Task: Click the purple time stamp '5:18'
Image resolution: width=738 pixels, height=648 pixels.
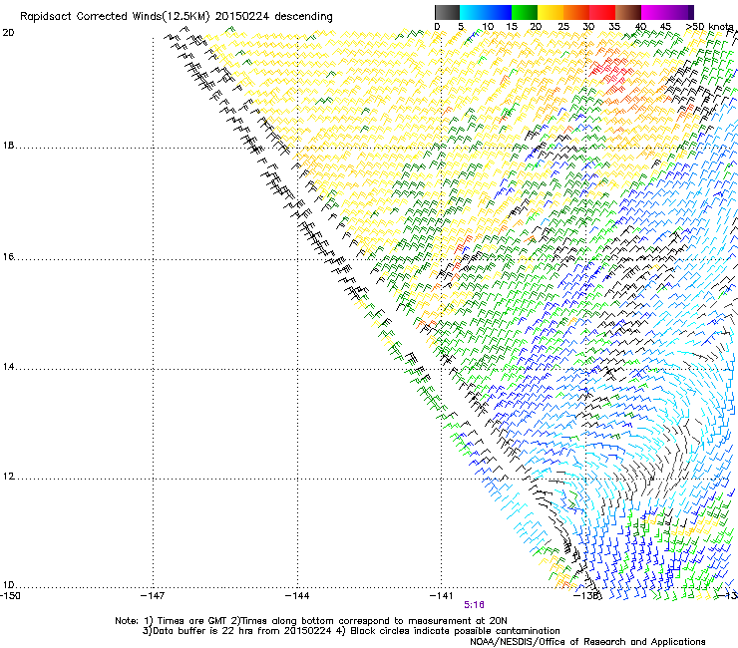Action: click(x=474, y=605)
